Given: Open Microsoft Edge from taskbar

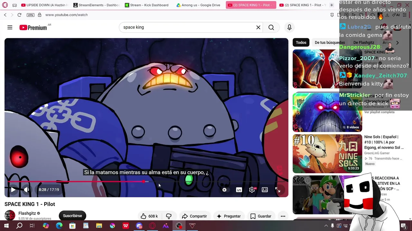Looking at the screenshot, I should [x=59, y=226].
